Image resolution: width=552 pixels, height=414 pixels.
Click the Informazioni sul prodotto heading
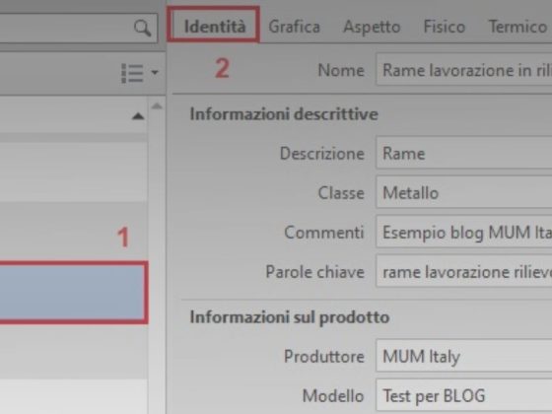[x=290, y=317]
